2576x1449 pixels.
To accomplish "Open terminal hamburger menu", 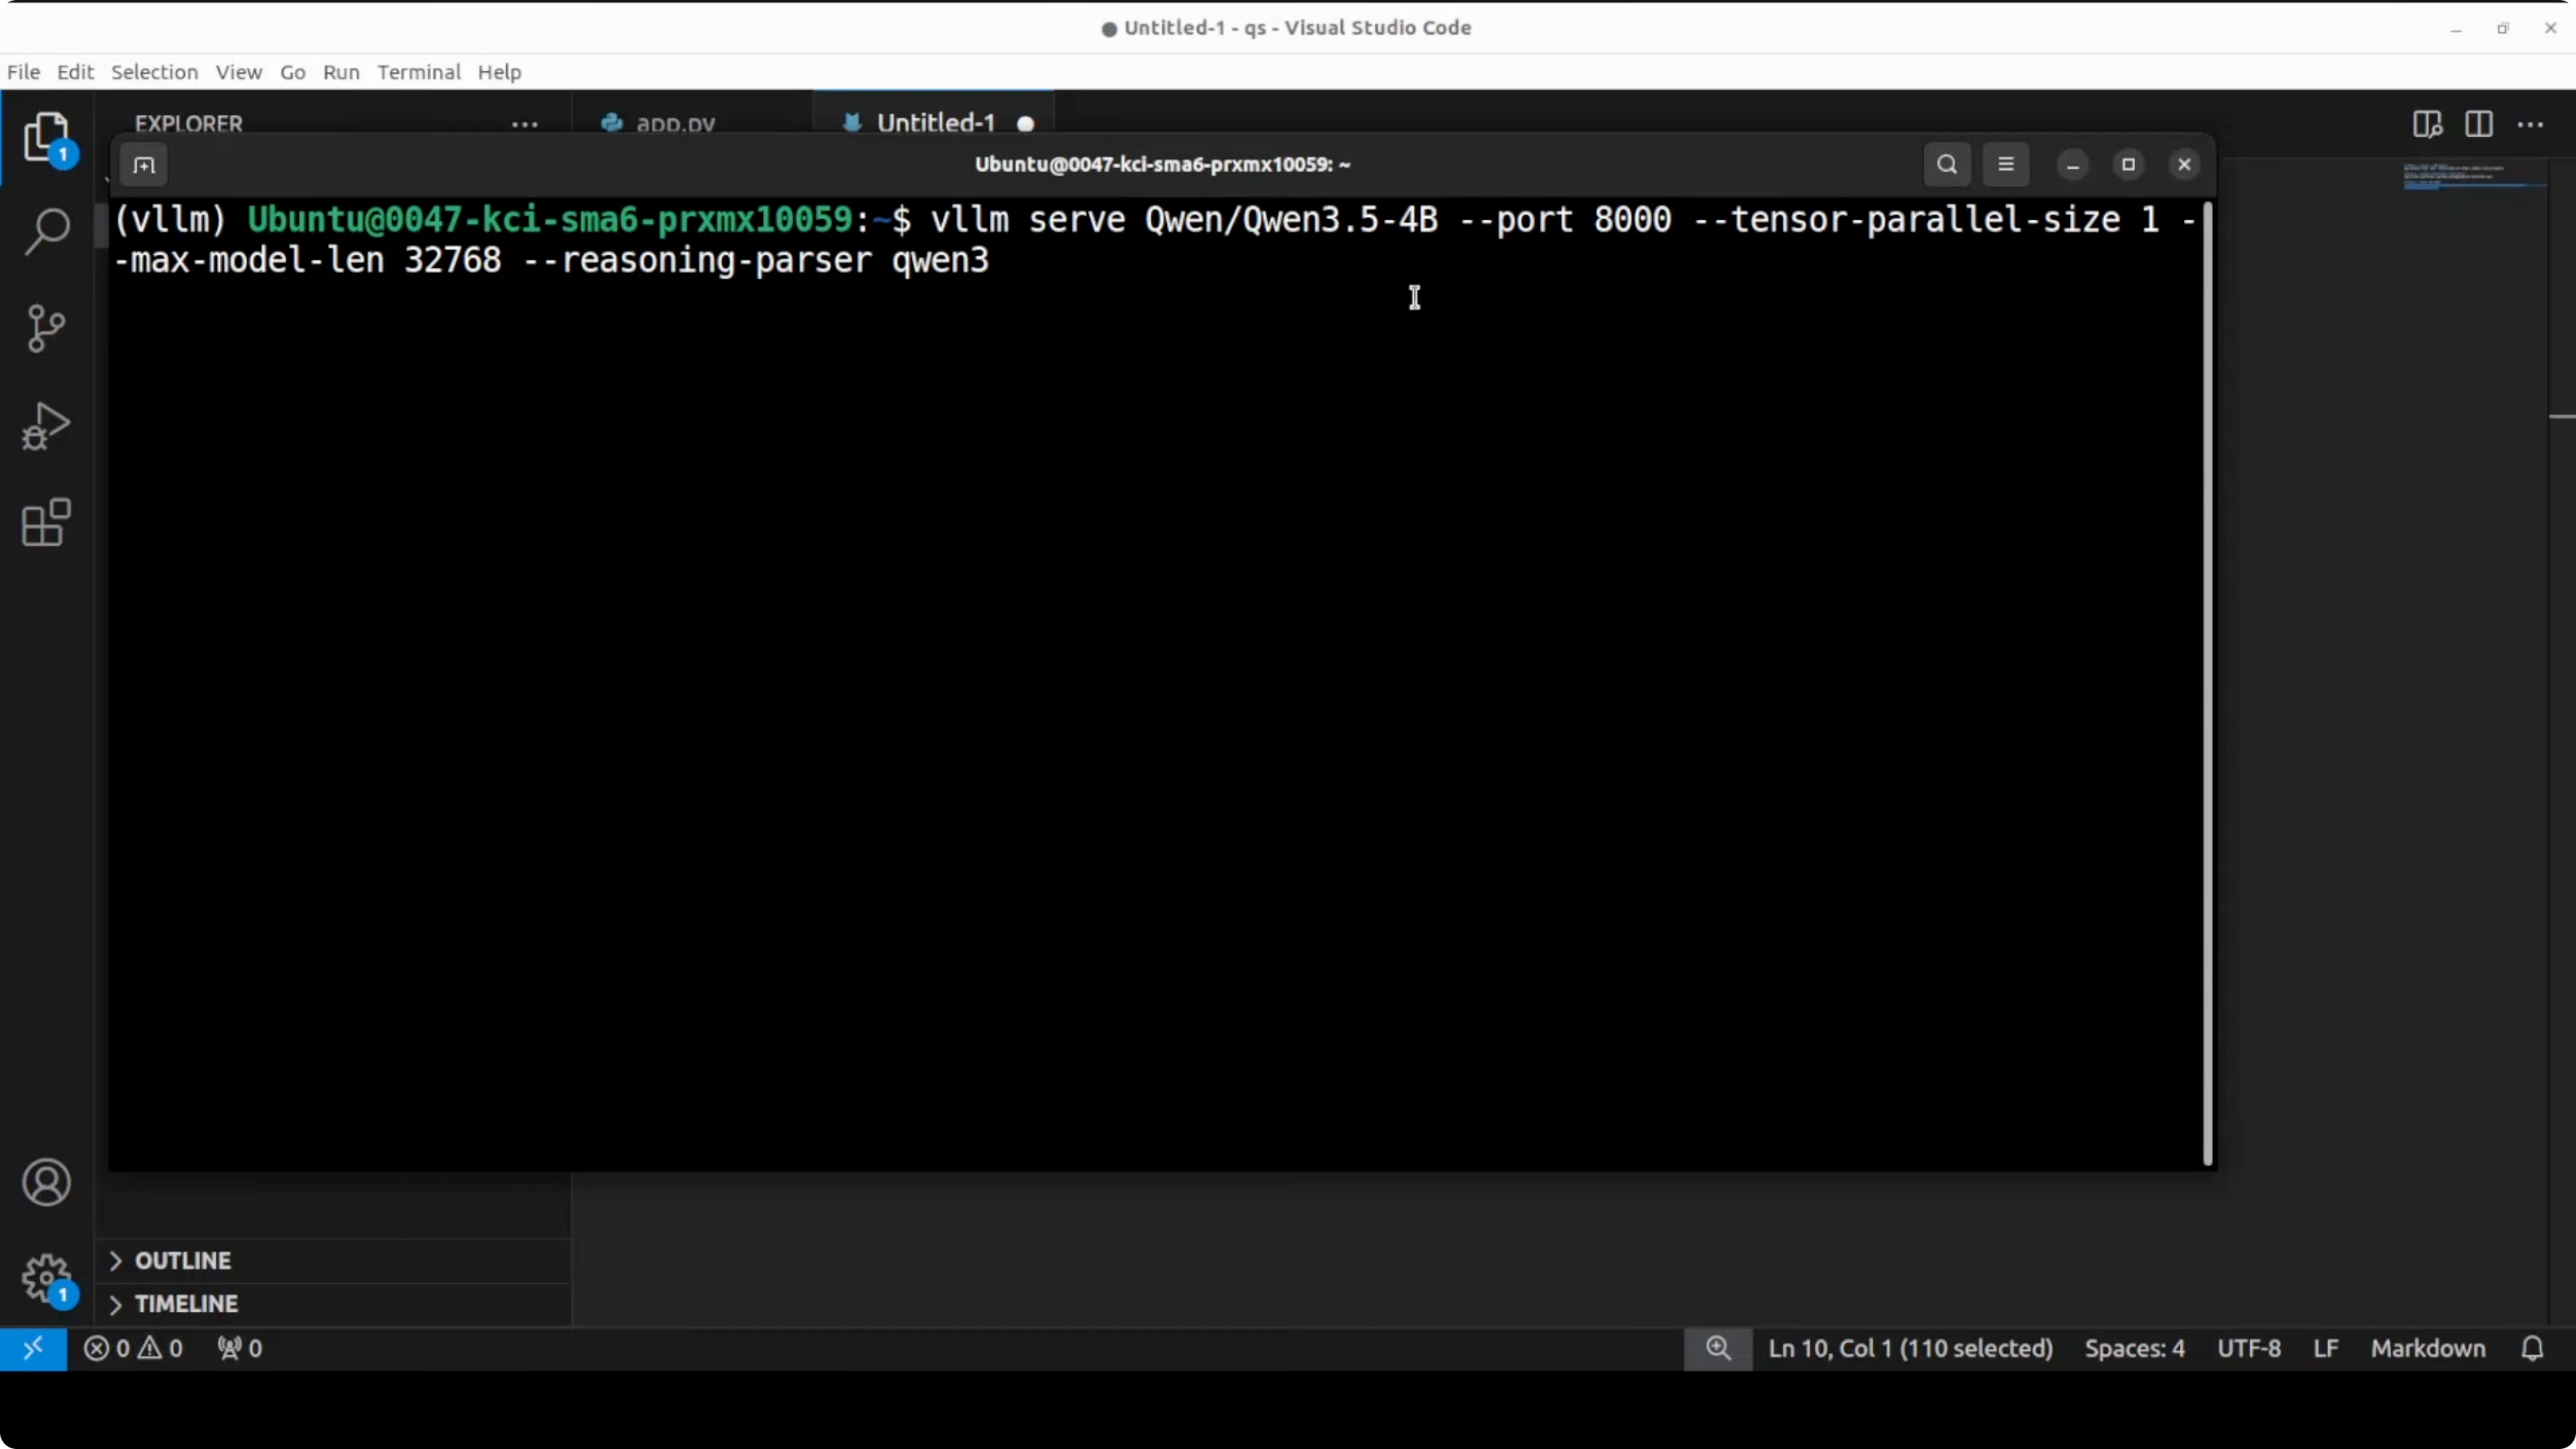I will click(x=2005, y=165).
